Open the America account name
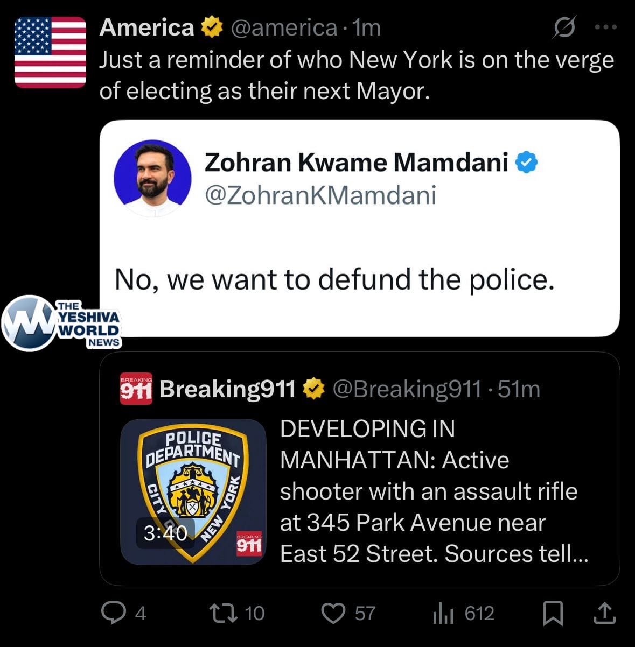 pos(146,27)
